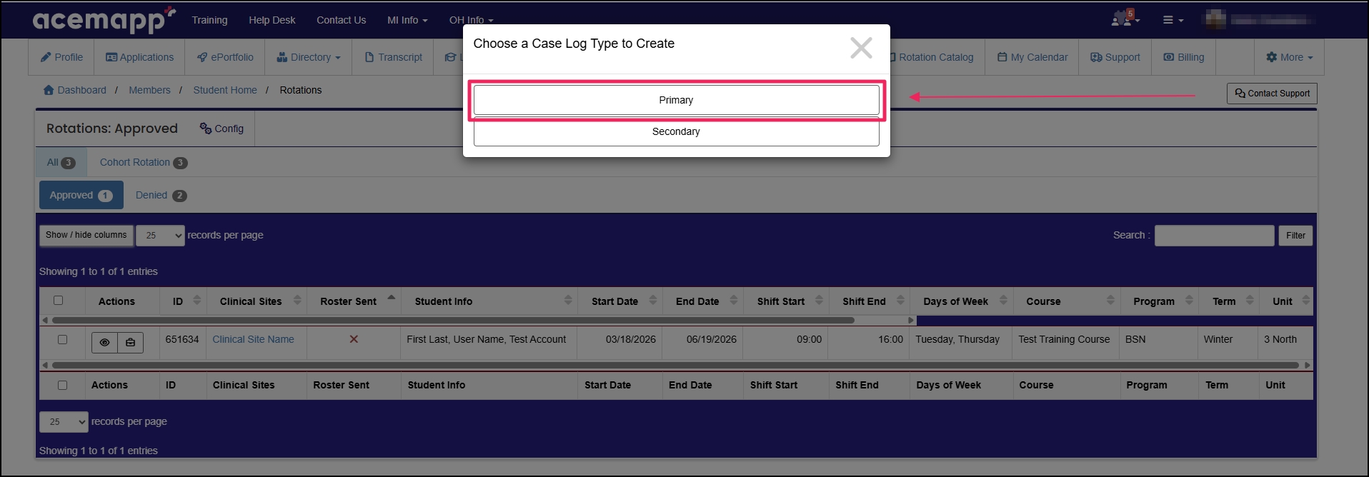Sort by Shift Start column
Screen dimensions: 1369x477
(819, 301)
